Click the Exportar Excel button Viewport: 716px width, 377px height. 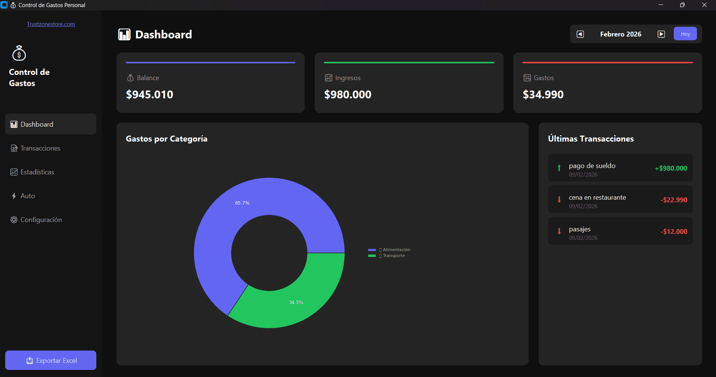click(x=50, y=360)
